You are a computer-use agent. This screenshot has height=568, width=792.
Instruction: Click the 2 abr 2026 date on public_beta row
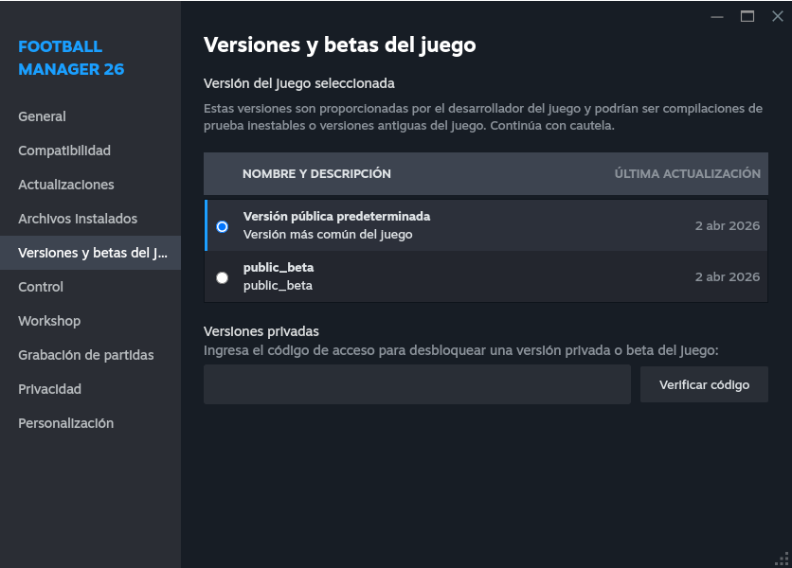pos(728,276)
